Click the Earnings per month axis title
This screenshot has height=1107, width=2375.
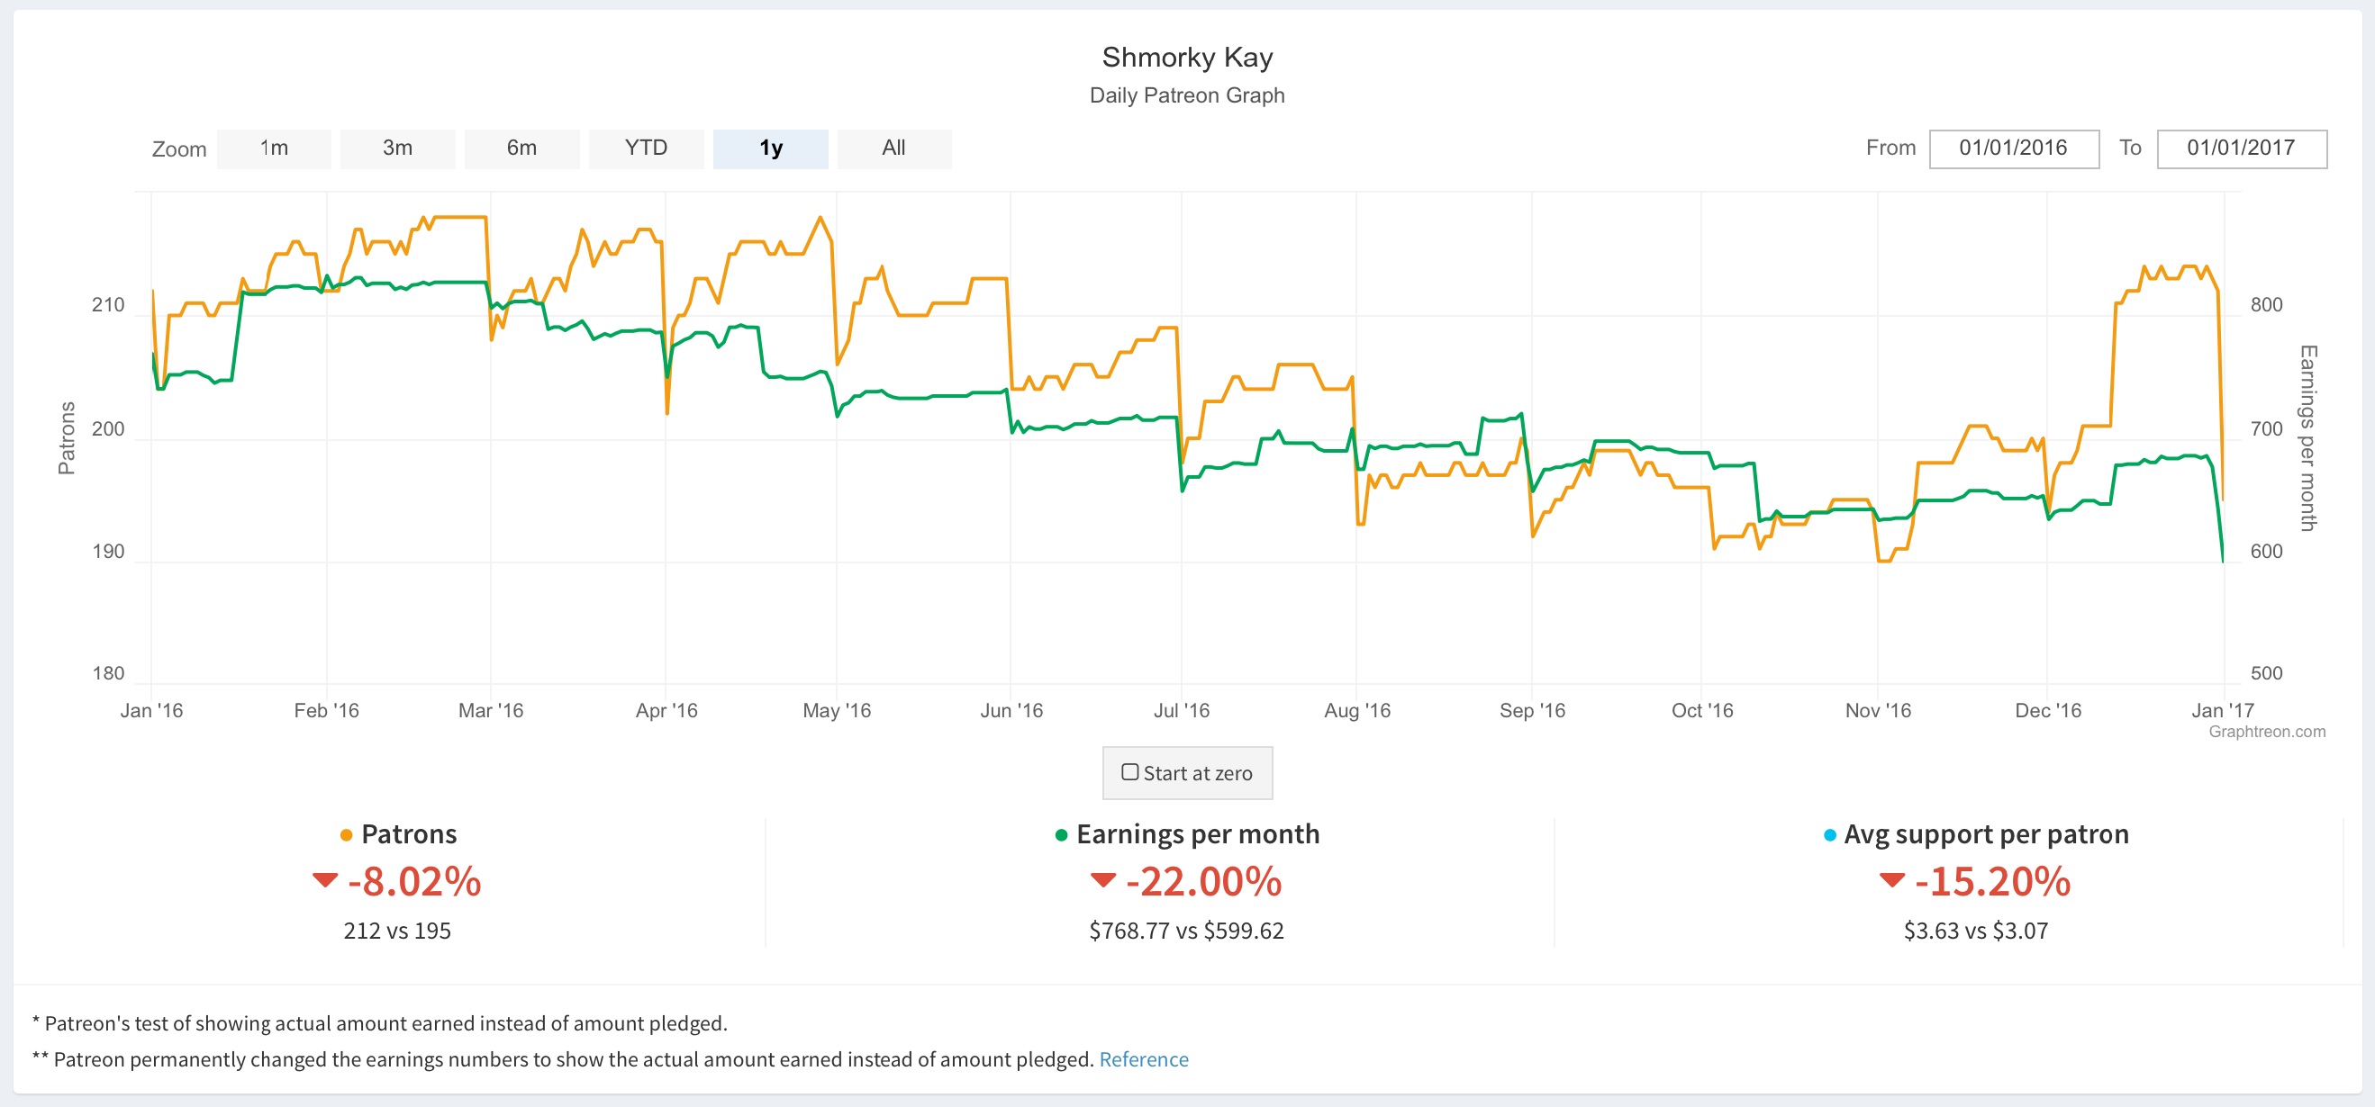(2307, 437)
